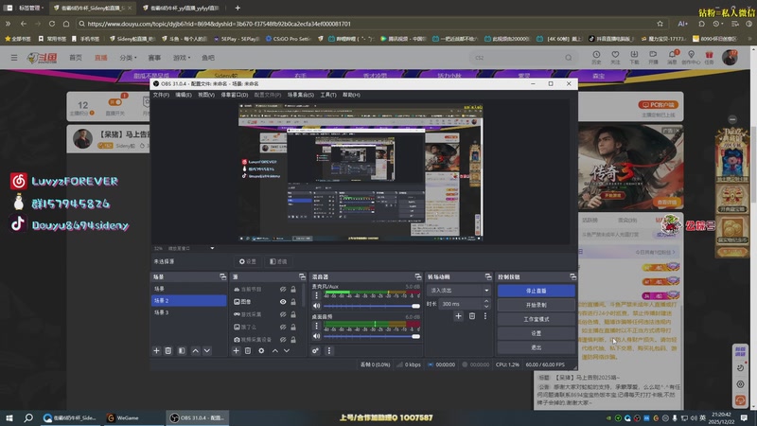Screen dimensions: 757x426
Task: Delete the selected source with the trash icon in sources panel
Action: [248, 350]
